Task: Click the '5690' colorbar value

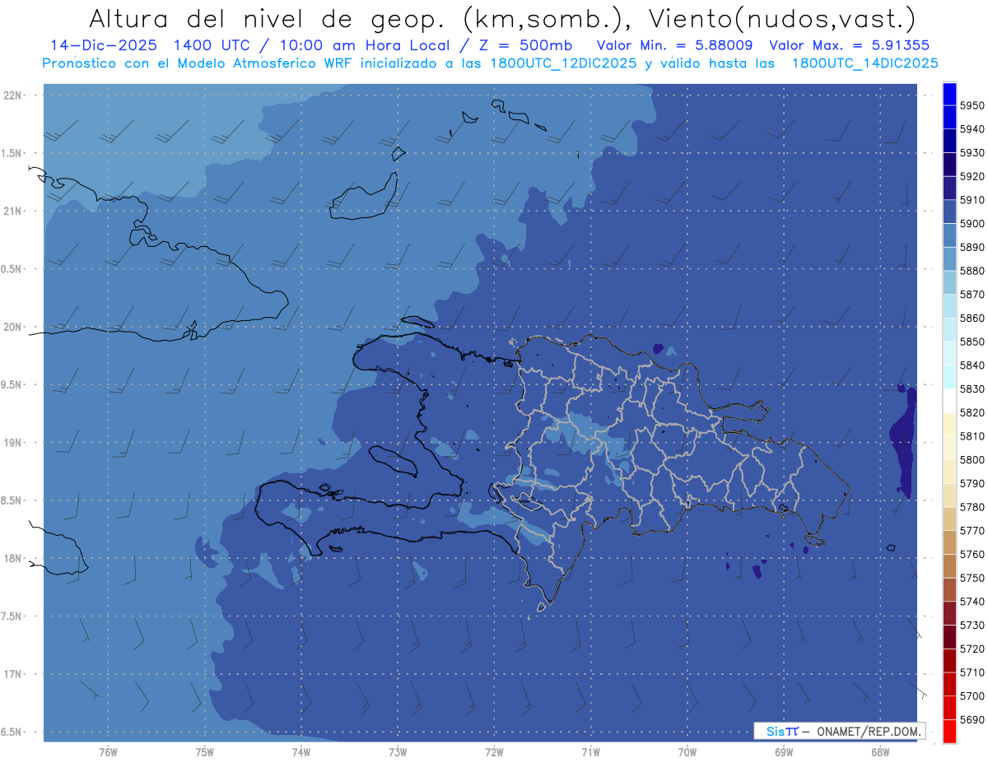Action: point(972,719)
